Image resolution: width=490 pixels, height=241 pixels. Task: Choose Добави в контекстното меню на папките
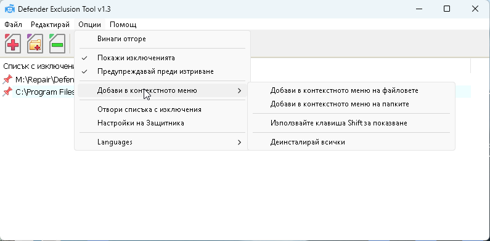pyautogui.click(x=351, y=104)
